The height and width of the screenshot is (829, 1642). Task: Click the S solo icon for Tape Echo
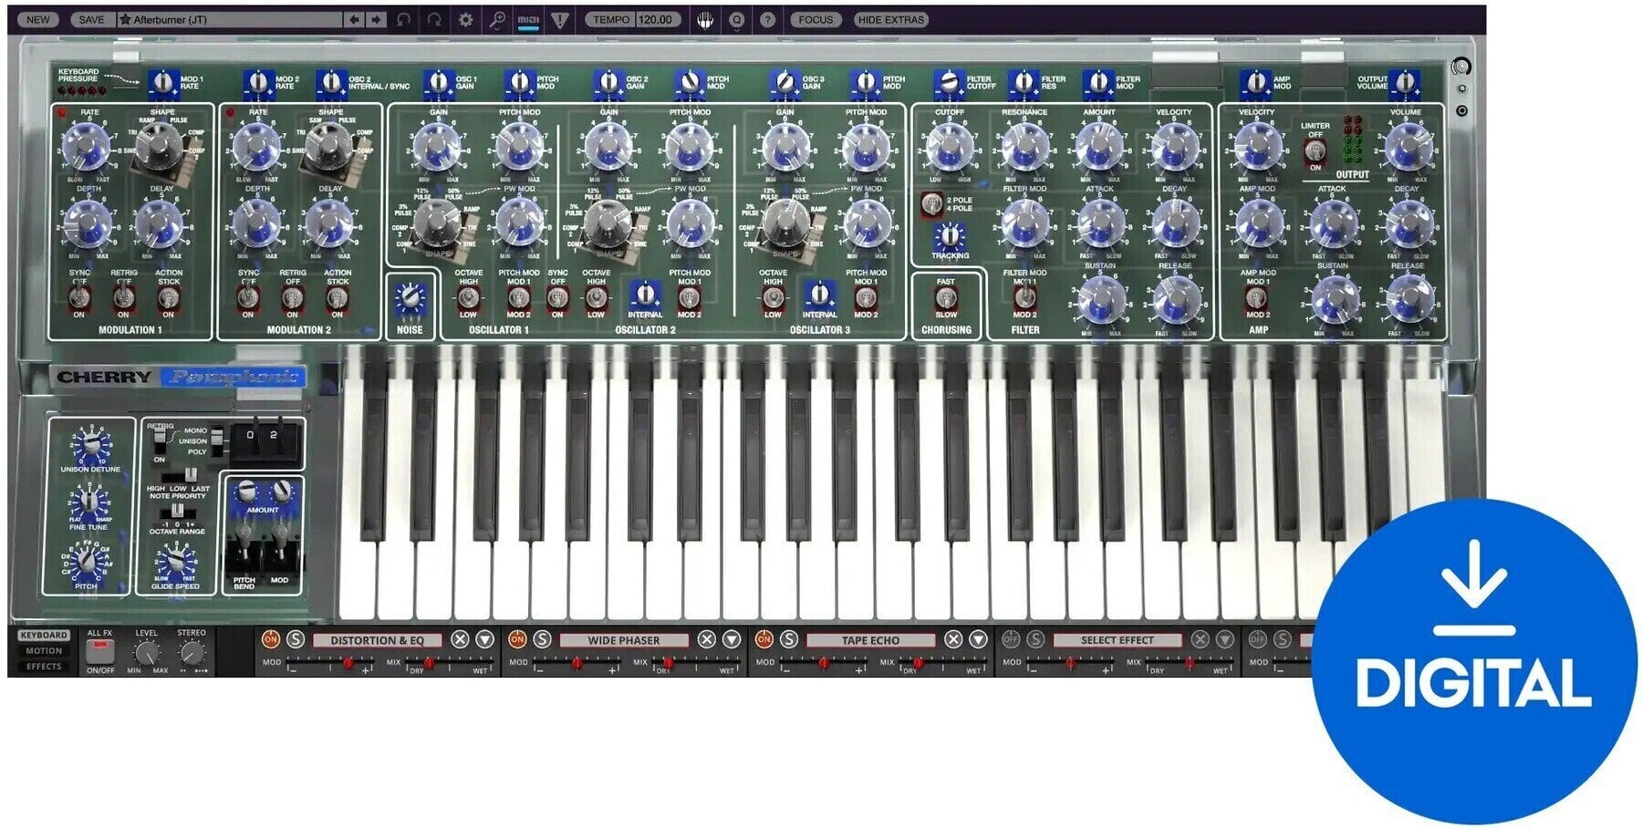tap(789, 639)
